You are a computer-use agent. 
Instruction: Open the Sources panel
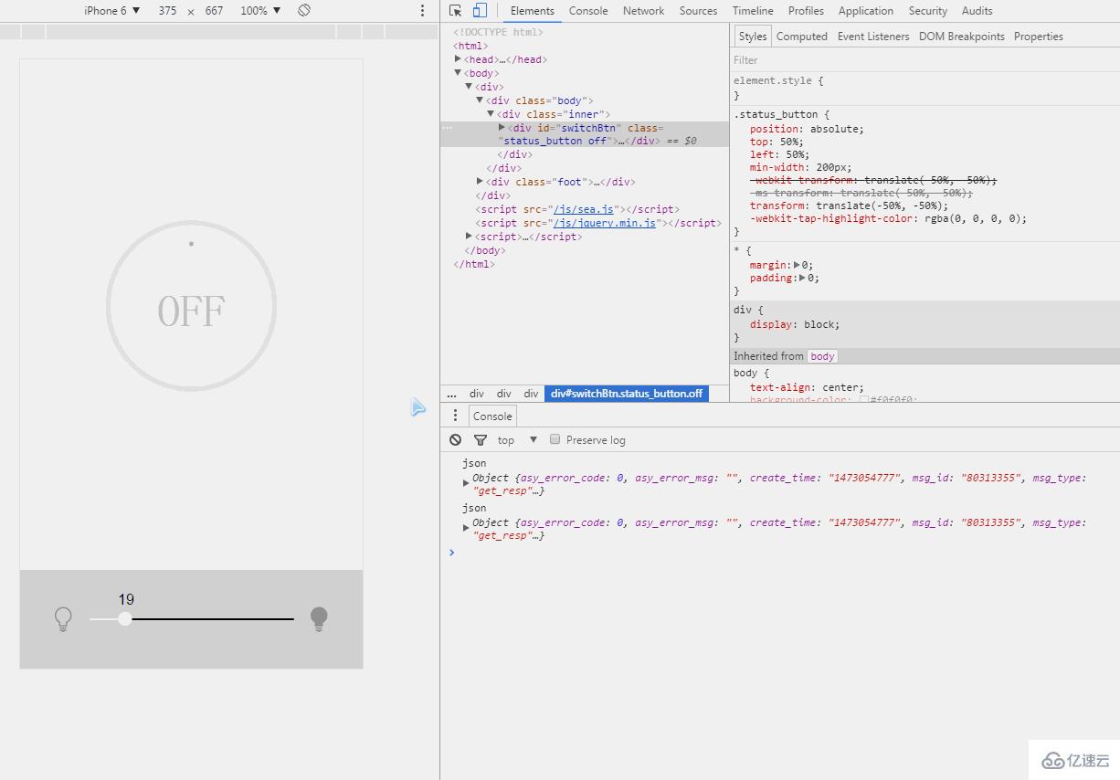click(x=698, y=11)
